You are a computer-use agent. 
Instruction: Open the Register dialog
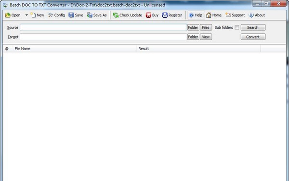[x=172, y=15]
